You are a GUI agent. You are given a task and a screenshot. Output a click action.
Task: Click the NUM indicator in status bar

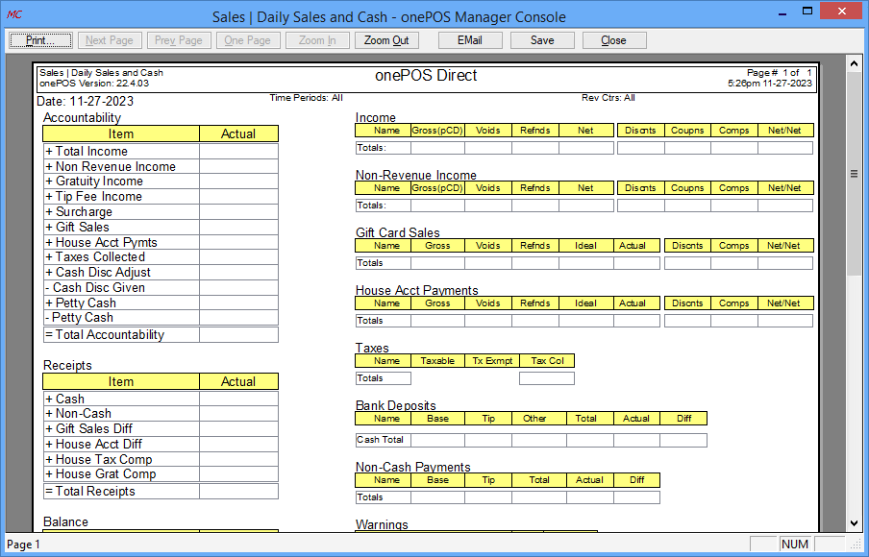(x=795, y=545)
